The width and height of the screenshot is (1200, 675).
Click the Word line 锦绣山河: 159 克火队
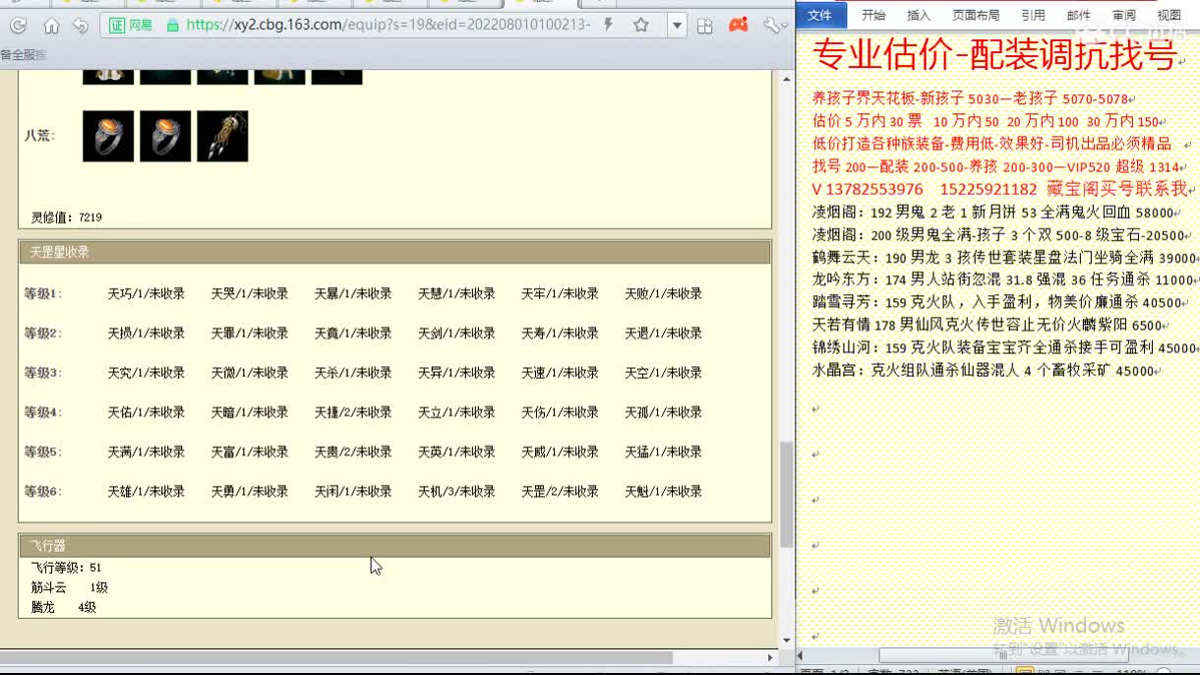coord(1003,348)
